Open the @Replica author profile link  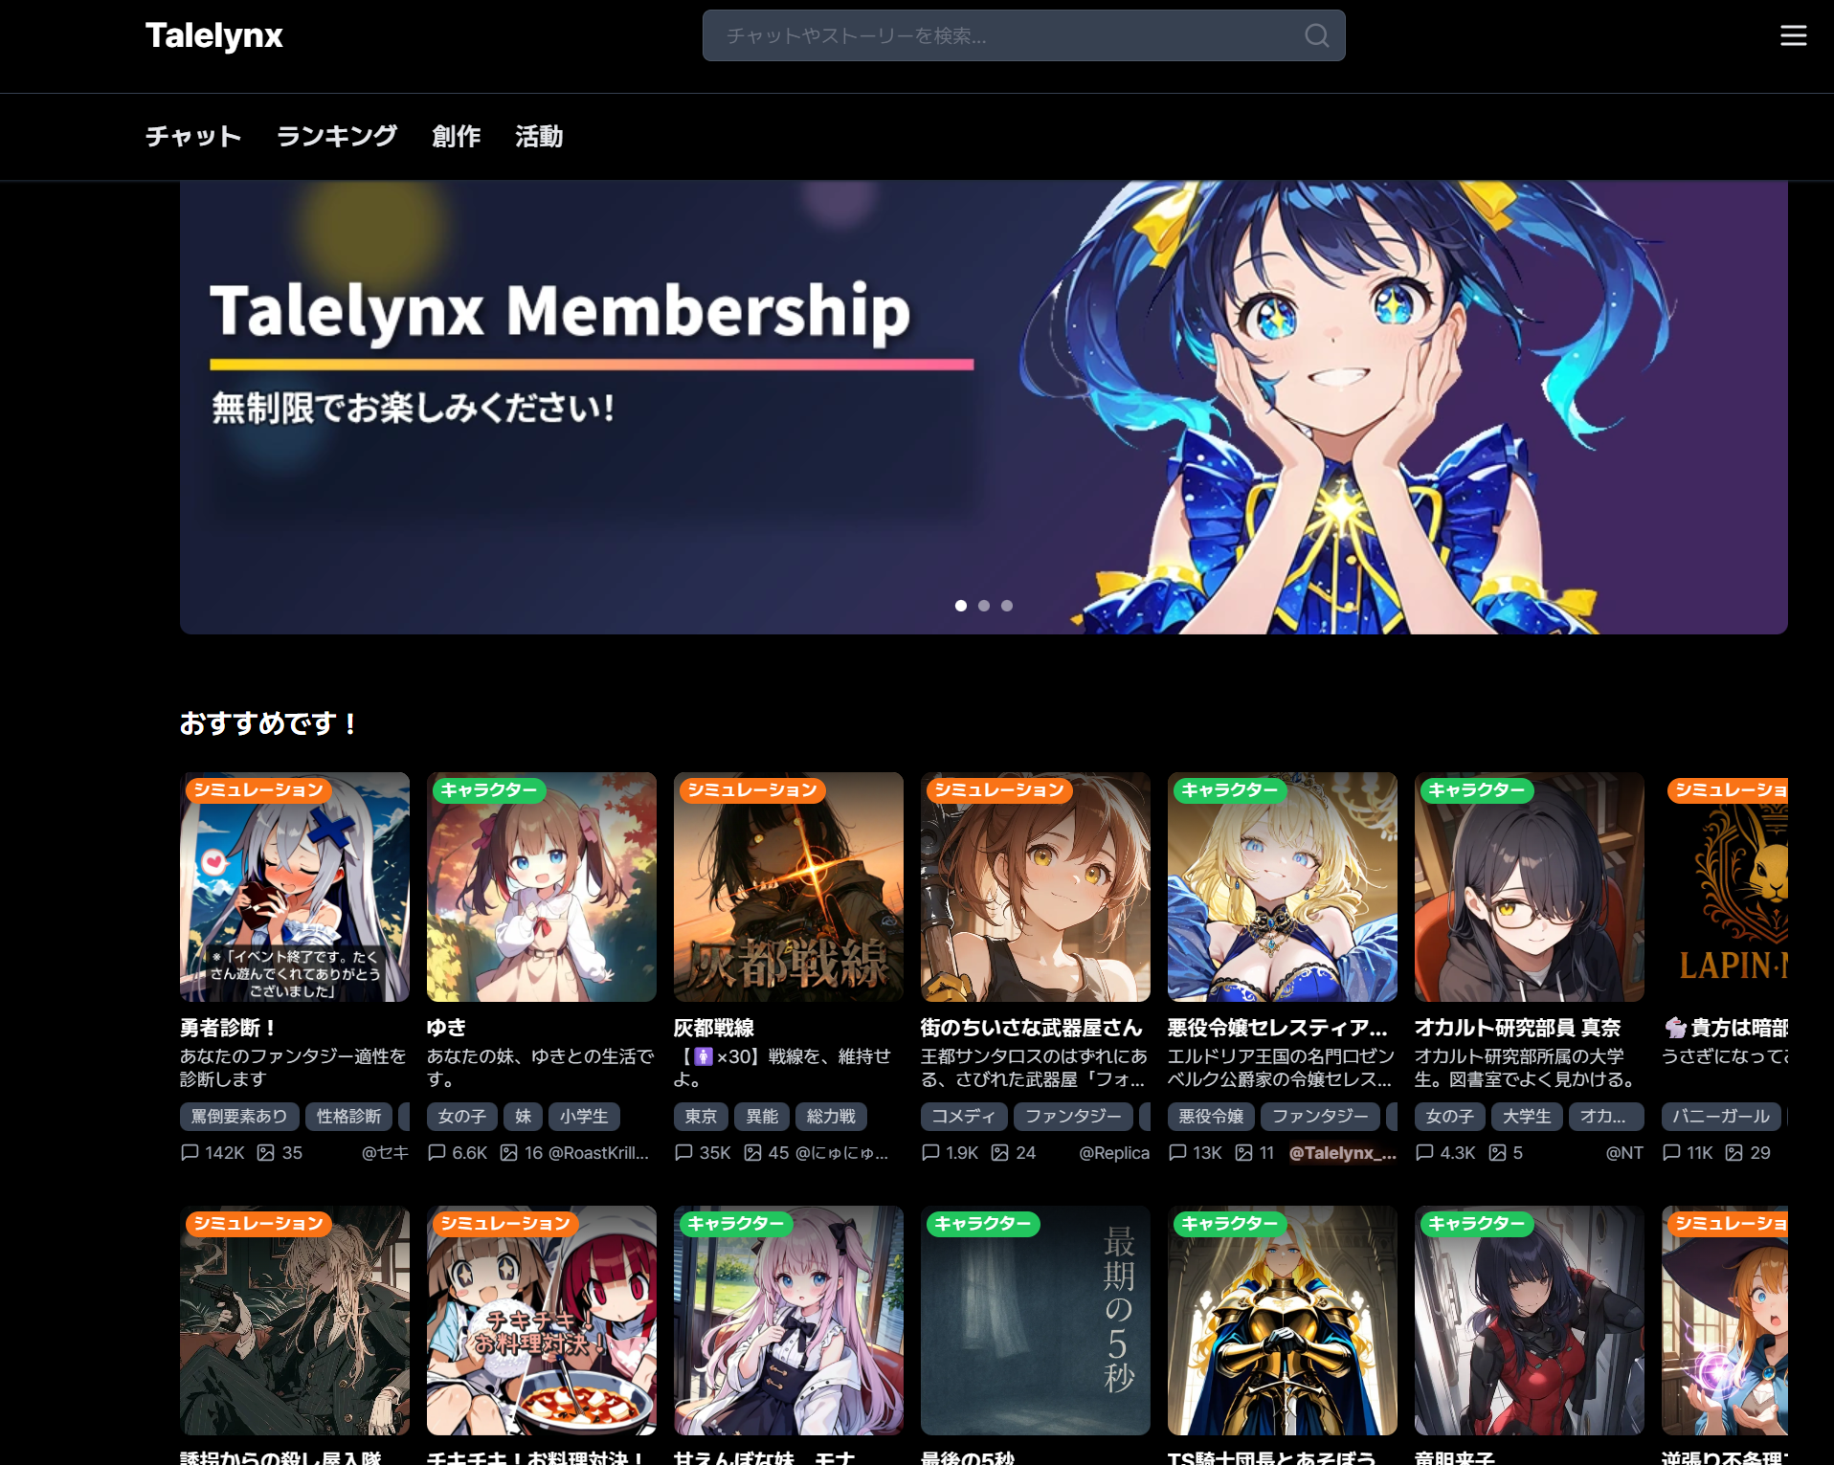[x=1115, y=1153]
